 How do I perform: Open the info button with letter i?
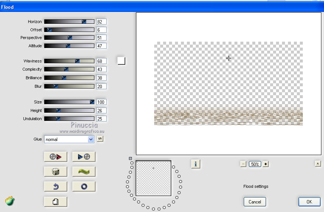point(195,164)
